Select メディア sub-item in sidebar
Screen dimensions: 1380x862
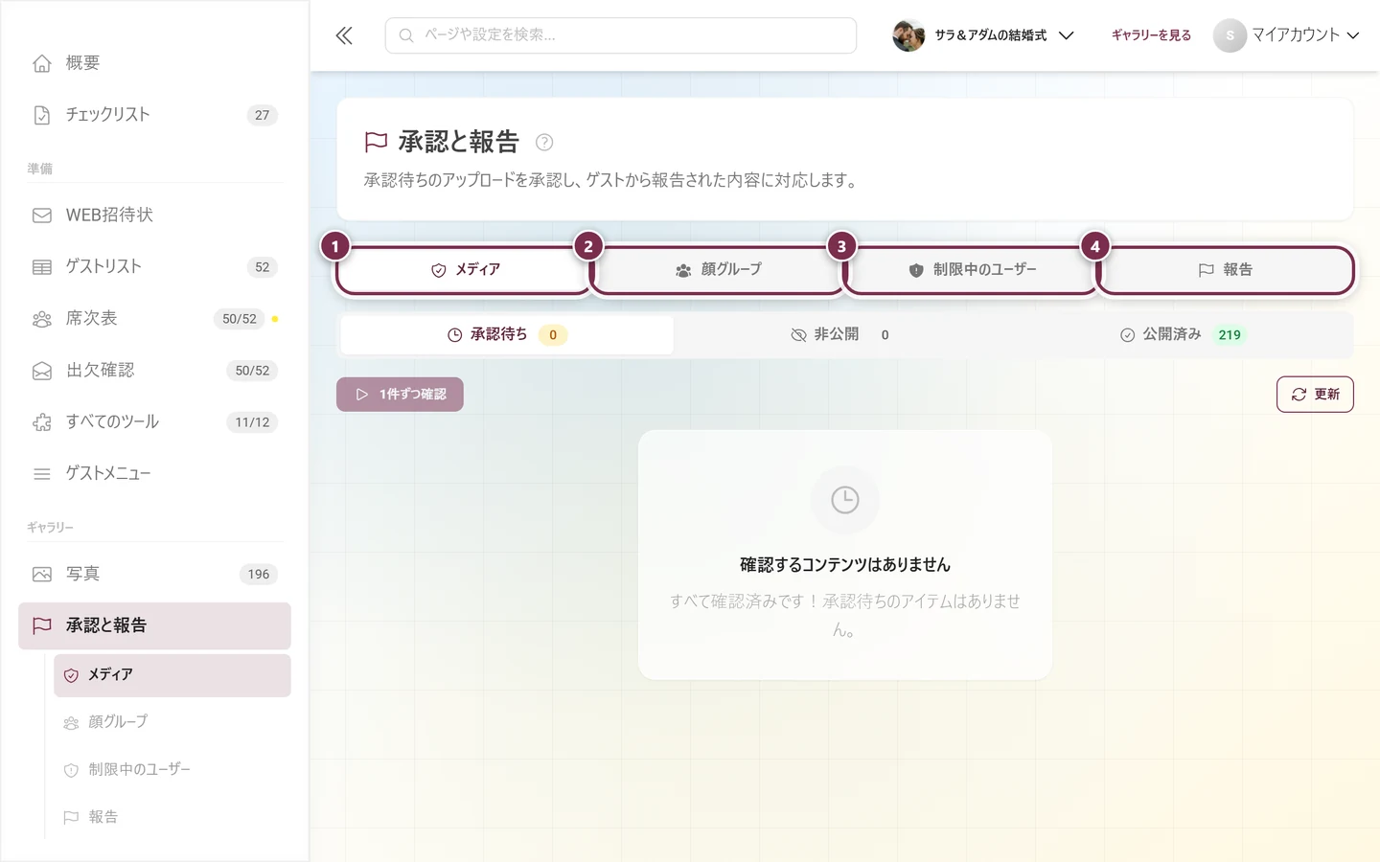(x=172, y=675)
